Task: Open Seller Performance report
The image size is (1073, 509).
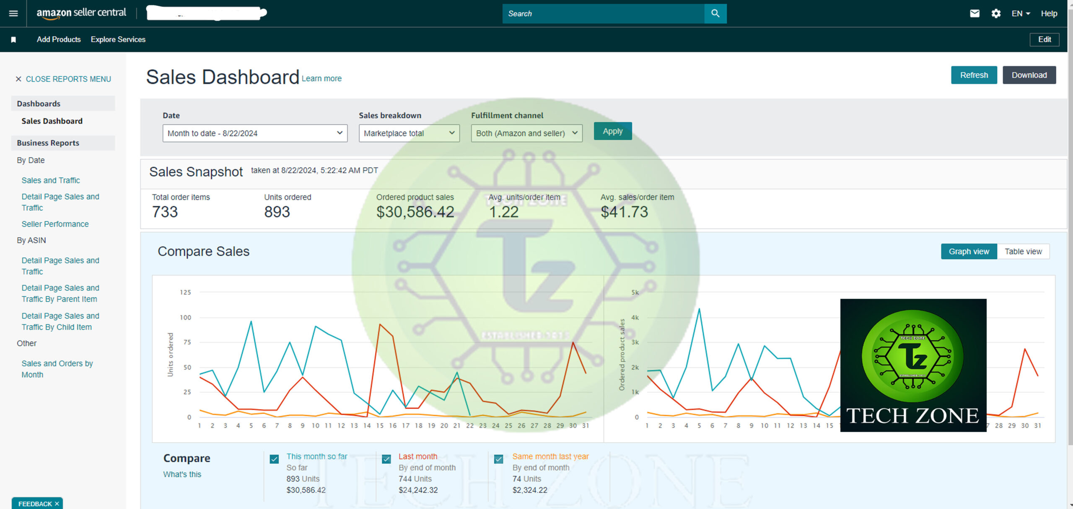Action: click(55, 224)
